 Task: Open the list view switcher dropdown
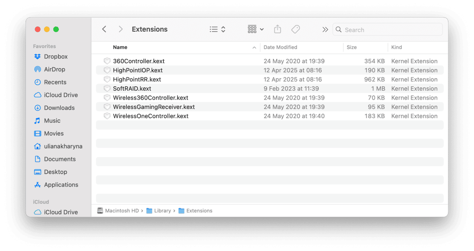coord(218,30)
